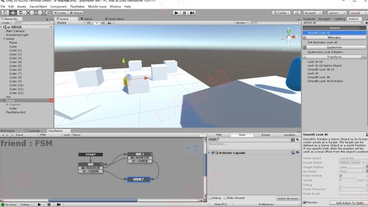Toggle Smooth Look At Debug checkbox
The width and height of the screenshot is (368, 207).
[340, 185]
